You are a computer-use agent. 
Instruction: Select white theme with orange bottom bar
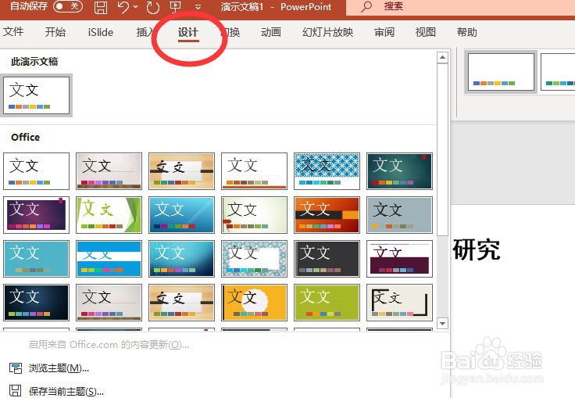pyautogui.click(x=254, y=171)
